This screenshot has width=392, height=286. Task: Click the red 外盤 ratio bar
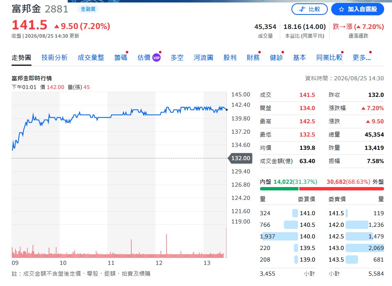coord(341,189)
